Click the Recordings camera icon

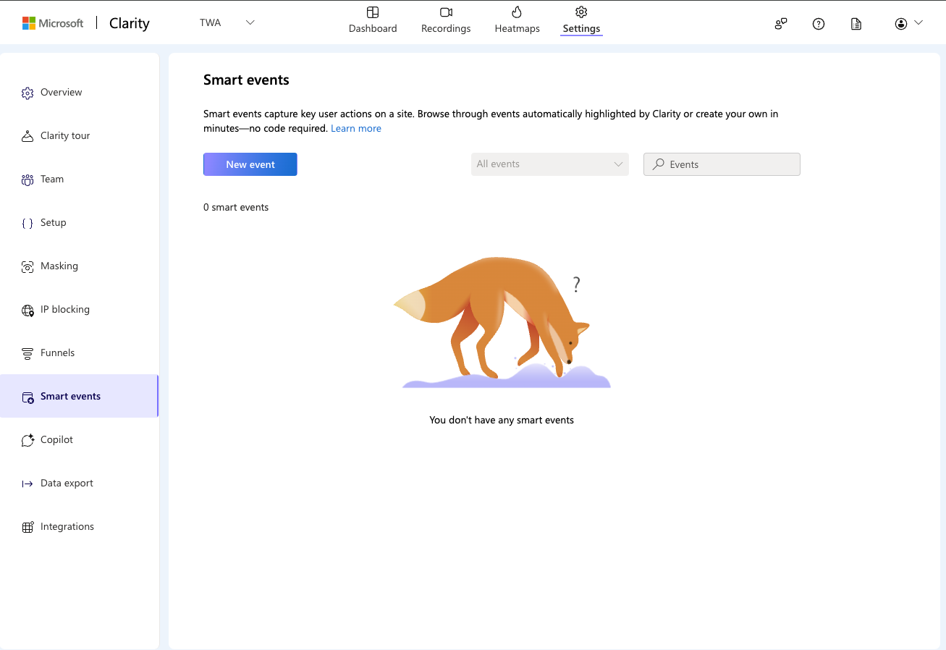446,12
